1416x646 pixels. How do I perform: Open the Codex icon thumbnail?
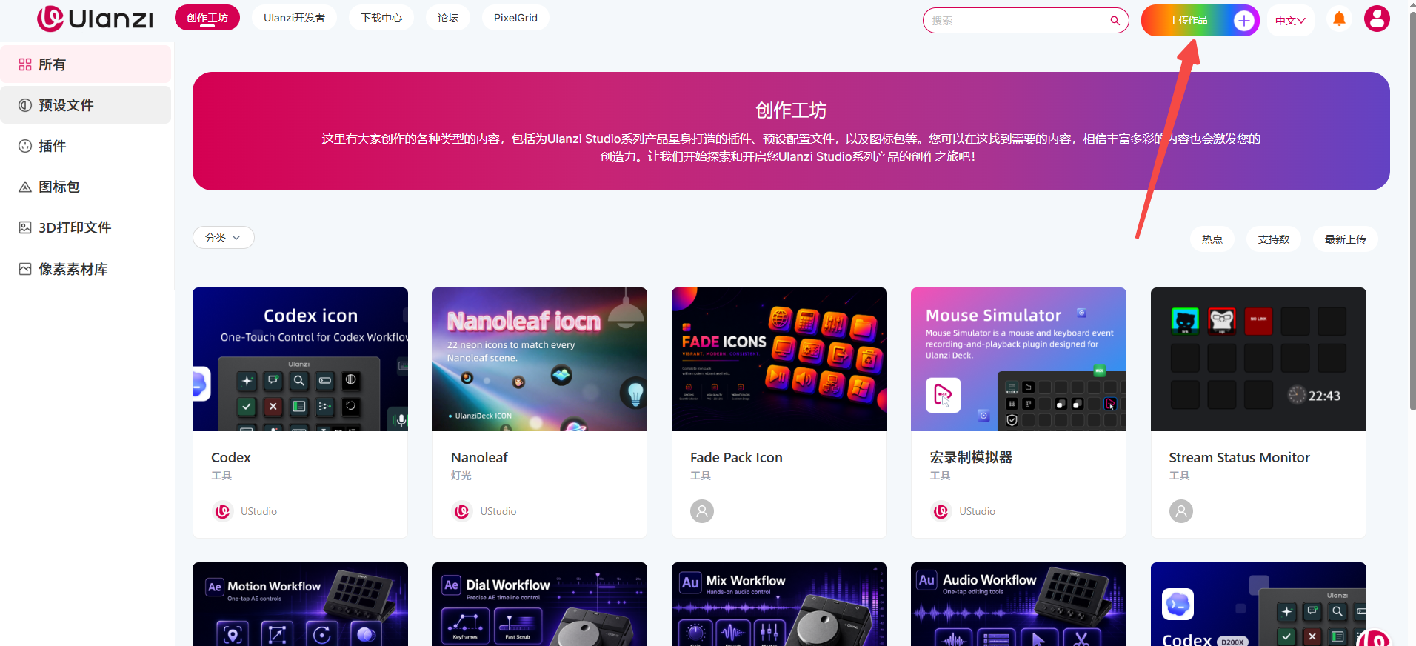point(300,359)
